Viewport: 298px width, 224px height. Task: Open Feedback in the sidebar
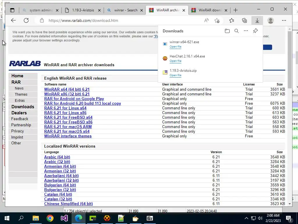tap(19, 119)
